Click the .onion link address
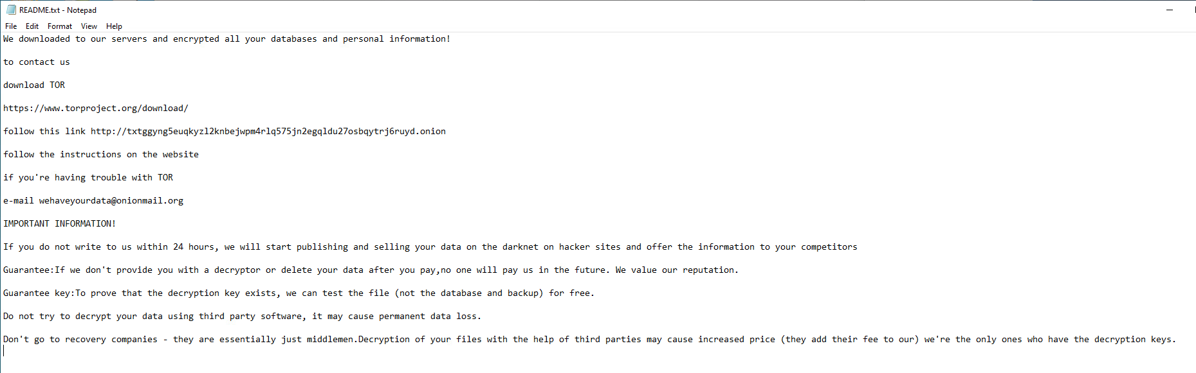 tap(268, 132)
